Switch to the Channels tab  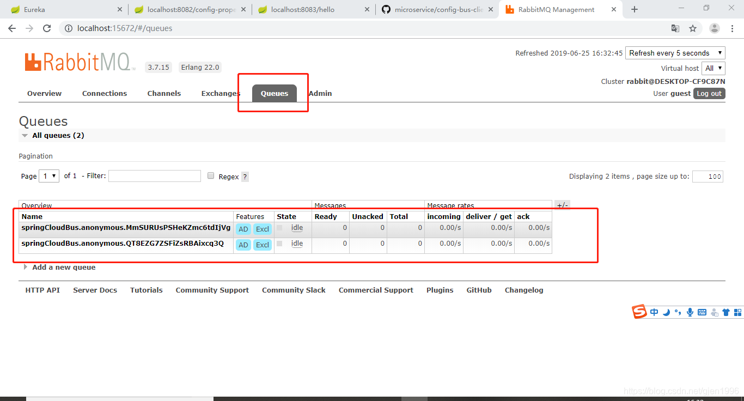pyautogui.click(x=164, y=93)
